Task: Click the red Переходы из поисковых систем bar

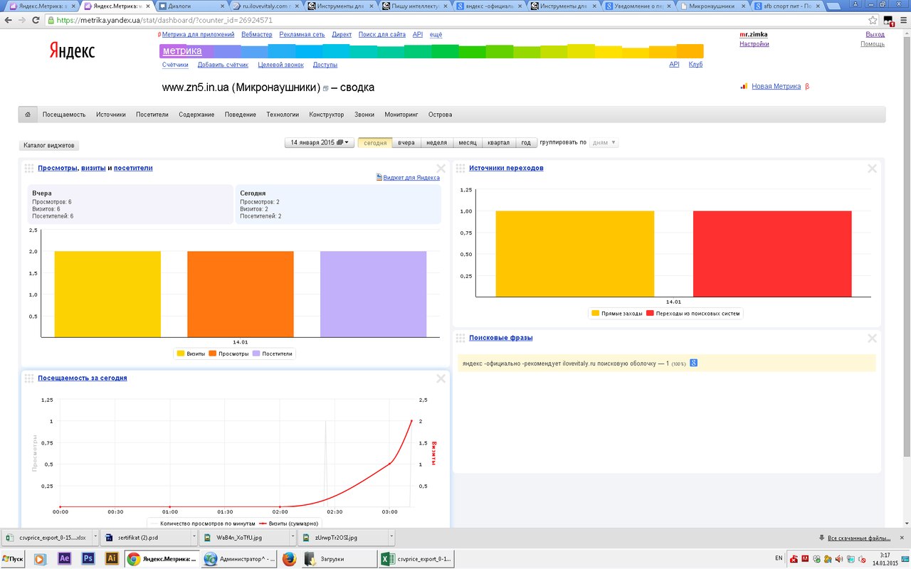Action: [x=772, y=253]
